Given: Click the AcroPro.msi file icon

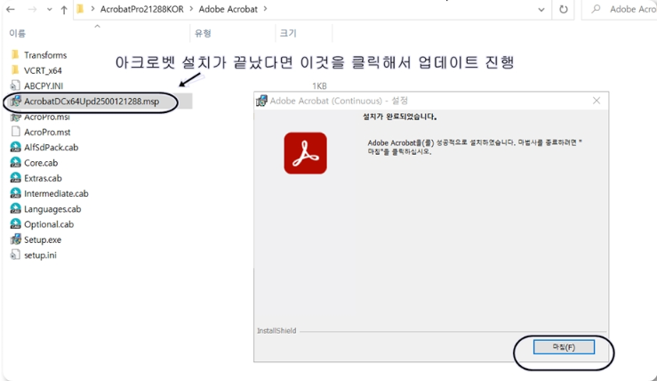Looking at the screenshot, I should tap(15, 117).
